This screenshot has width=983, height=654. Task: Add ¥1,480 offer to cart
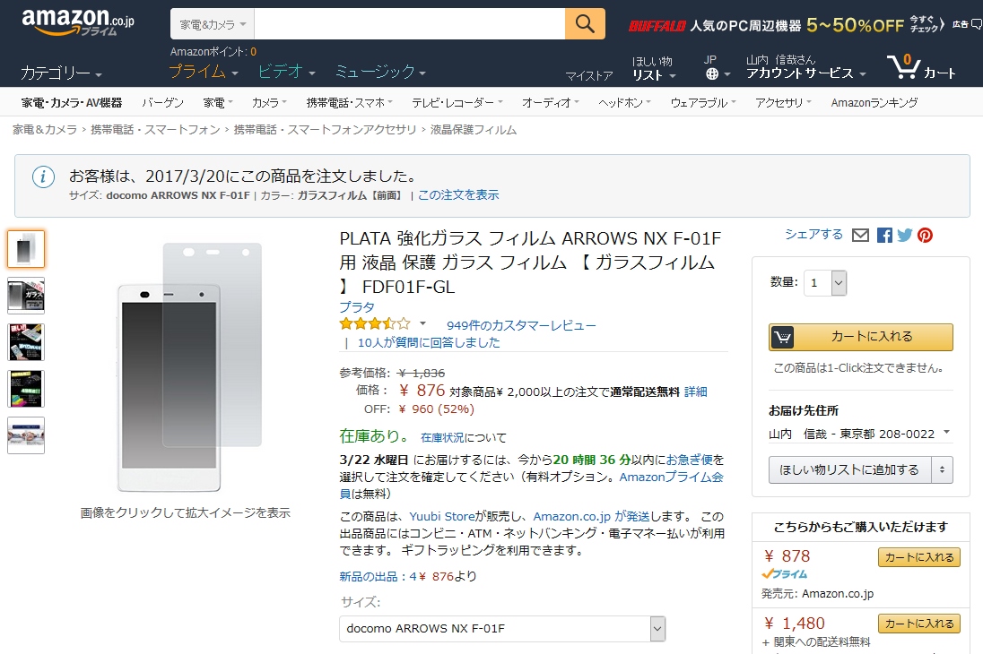click(x=919, y=624)
